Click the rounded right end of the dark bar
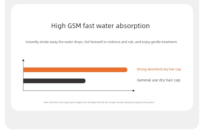This screenshot has height=136, width=204. pos(84,81)
